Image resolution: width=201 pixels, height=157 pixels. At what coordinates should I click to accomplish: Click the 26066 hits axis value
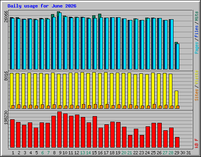pos(6,16)
